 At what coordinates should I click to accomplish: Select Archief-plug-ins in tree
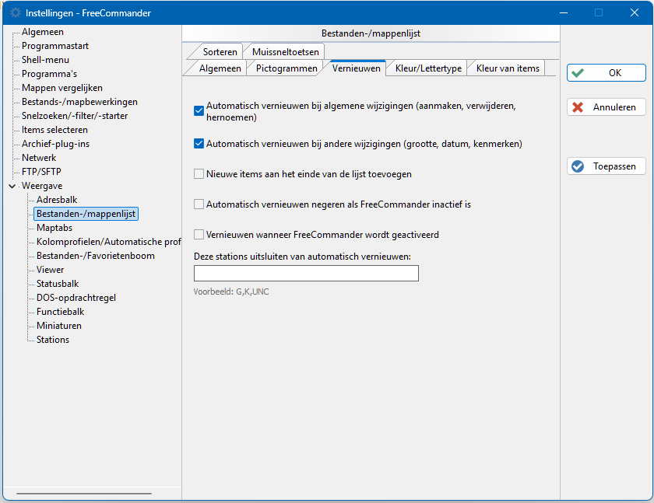(55, 144)
